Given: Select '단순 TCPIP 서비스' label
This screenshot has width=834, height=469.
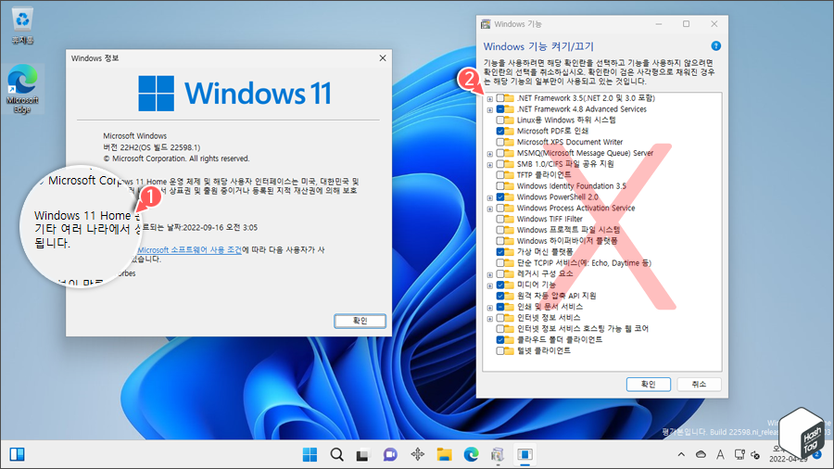Looking at the screenshot, I should tap(584, 262).
